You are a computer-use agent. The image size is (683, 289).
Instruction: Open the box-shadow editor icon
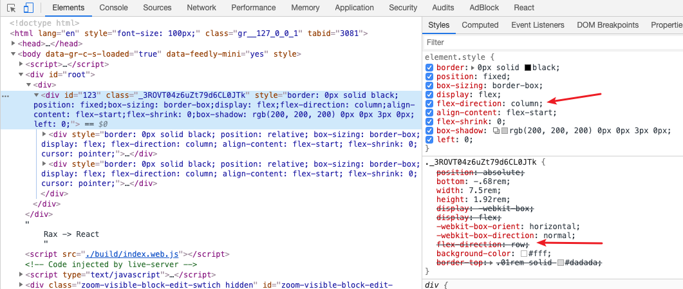496,131
